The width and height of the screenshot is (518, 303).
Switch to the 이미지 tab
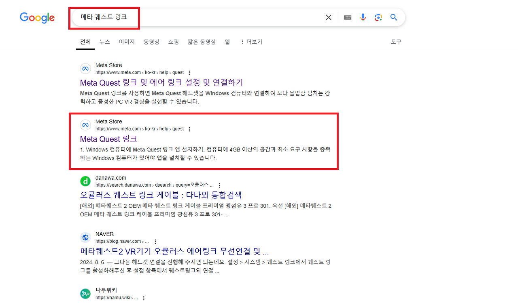tap(127, 42)
